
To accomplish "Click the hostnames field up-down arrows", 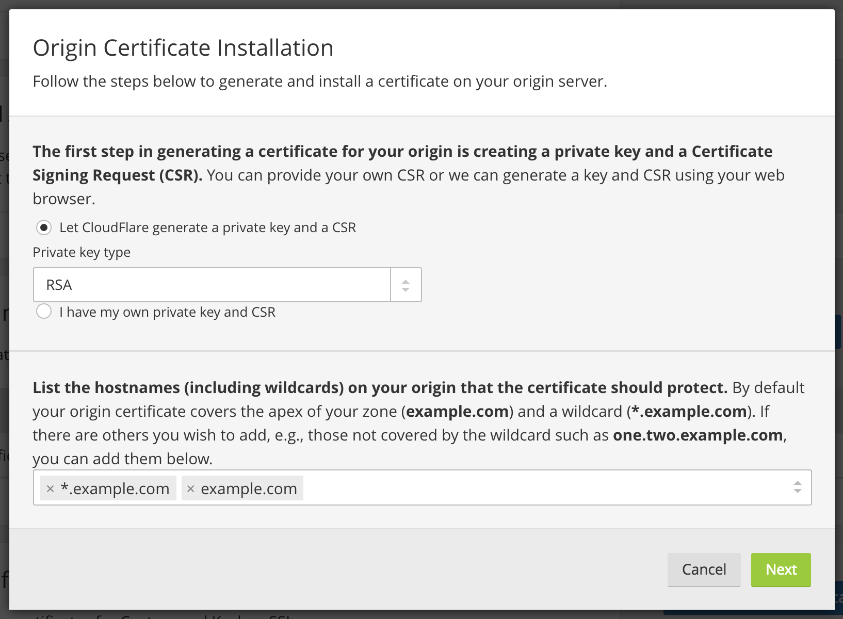I will pos(797,487).
